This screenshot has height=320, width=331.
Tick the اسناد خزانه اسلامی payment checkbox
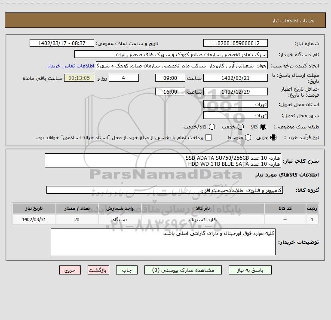pyautogui.click(x=208, y=137)
